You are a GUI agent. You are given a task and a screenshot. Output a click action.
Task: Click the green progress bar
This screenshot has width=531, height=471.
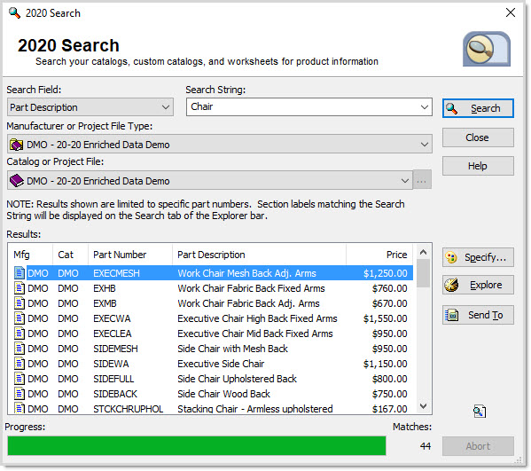click(x=197, y=445)
